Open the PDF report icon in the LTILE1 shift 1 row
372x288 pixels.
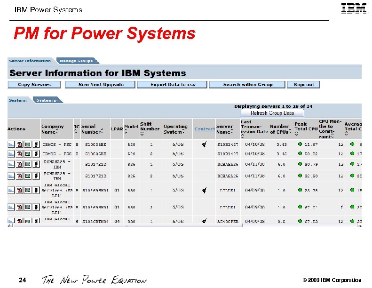(20, 190)
